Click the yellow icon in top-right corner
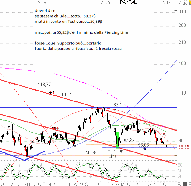Viewport: 191px width, 186px height. (189, 2)
